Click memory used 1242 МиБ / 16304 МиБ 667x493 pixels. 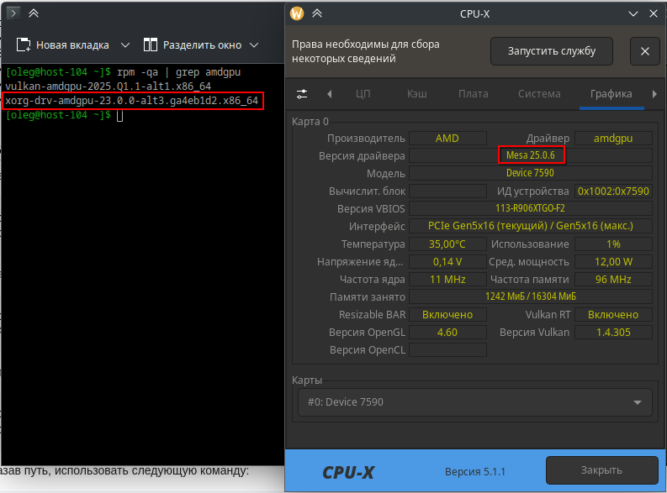pos(531,296)
